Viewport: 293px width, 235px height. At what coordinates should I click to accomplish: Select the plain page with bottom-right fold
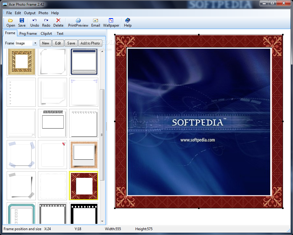pos(21,123)
